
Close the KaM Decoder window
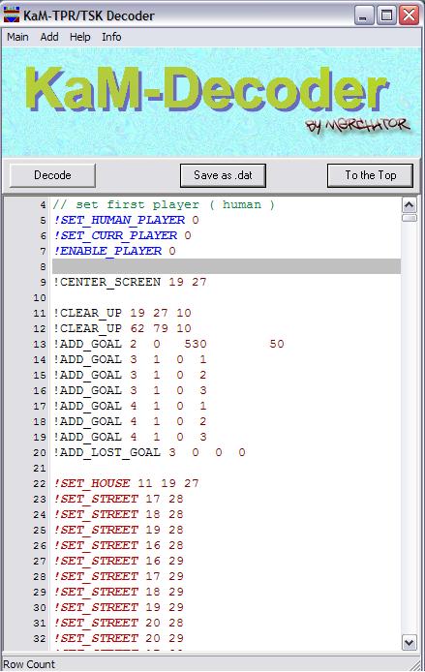click(x=410, y=15)
